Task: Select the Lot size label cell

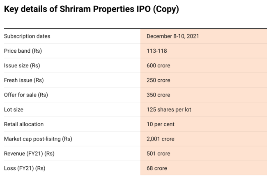Action: pos(14,109)
